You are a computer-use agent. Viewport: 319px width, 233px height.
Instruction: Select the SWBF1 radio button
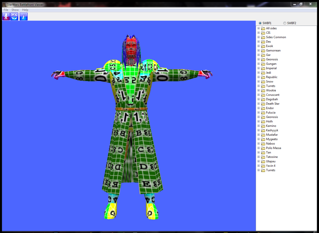coord(260,23)
